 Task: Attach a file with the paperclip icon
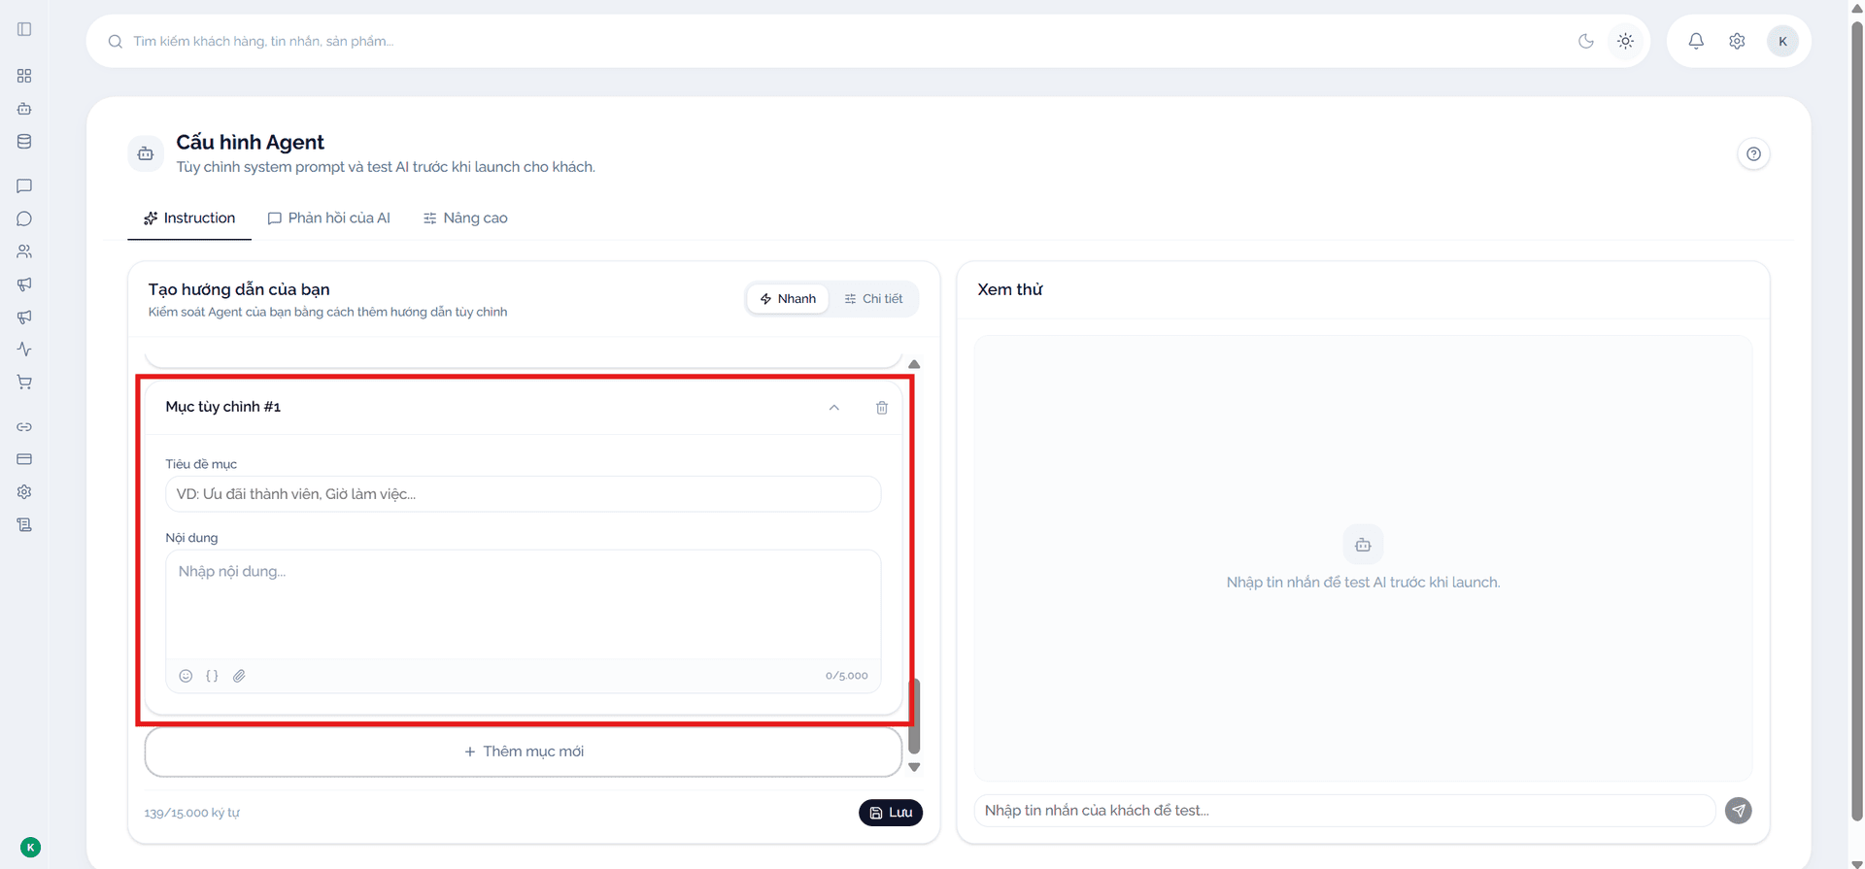pos(239,676)
